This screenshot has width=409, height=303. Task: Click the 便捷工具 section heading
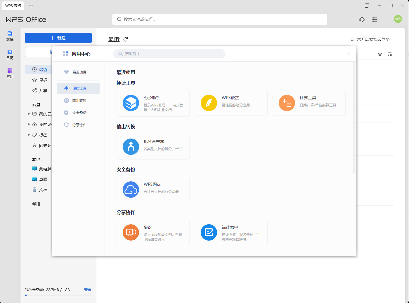pyautogui.click(x=126, y=83)
